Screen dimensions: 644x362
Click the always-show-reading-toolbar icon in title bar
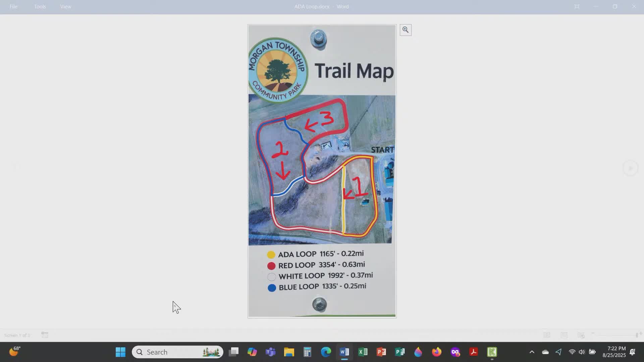click(577, 6)
